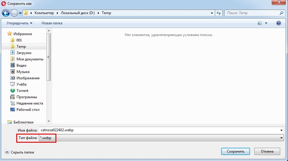The image size is (288, 161).
Task: Expand the file name history dropdown arrow
Action: point(281,130)
